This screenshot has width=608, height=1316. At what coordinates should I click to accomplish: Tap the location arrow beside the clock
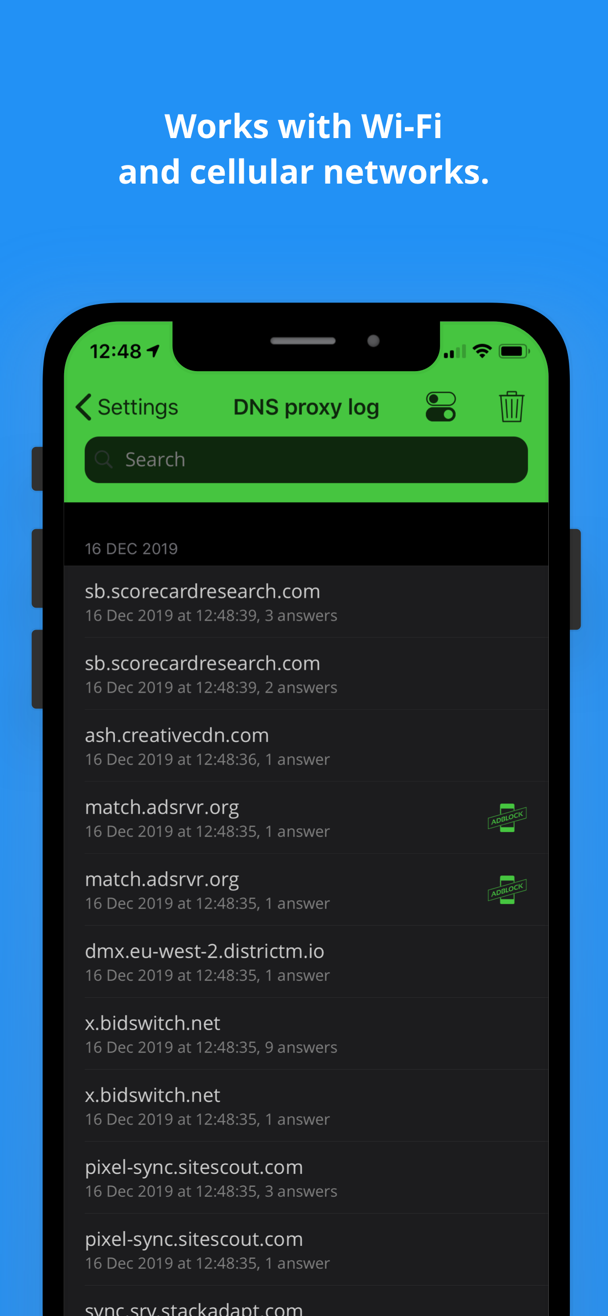click(x=153, y=351)
